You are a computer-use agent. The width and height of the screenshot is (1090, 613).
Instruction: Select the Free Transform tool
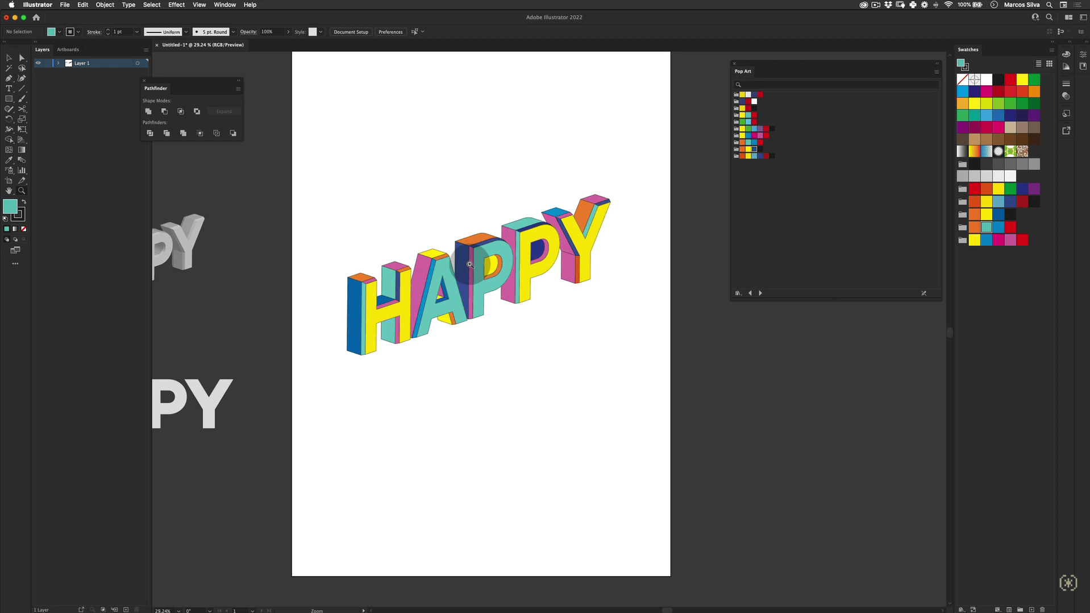[22, 130]
